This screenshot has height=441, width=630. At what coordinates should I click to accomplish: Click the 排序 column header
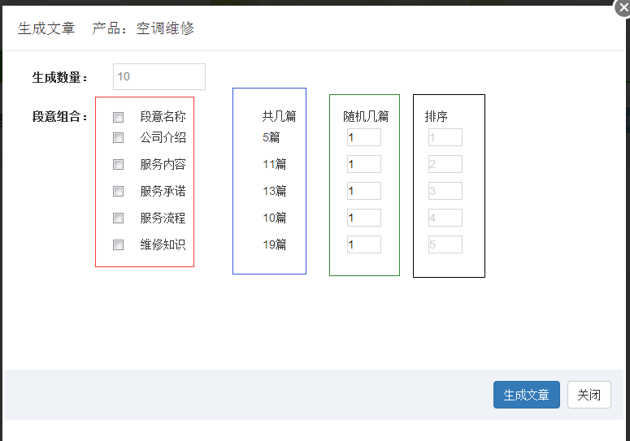tap(437, 116)
